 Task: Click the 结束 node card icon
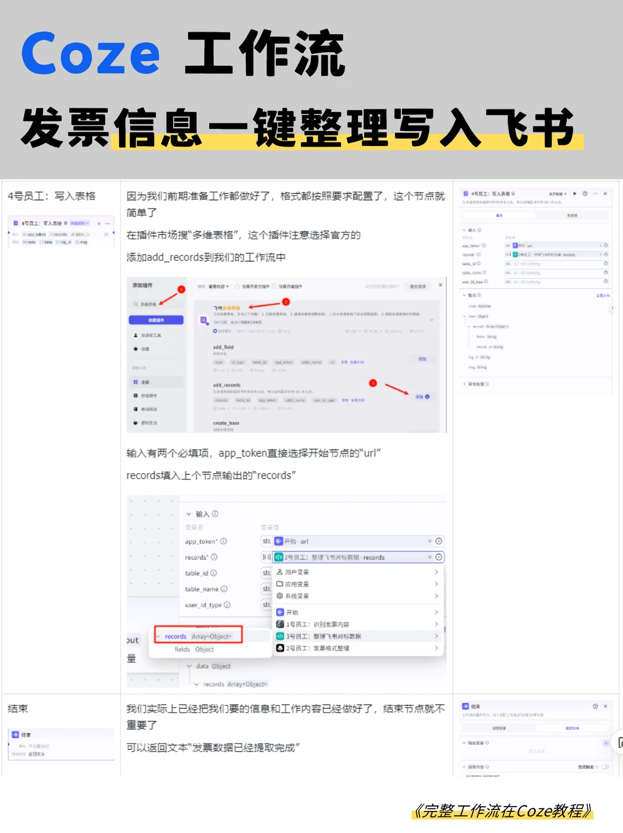click(16, 735)
